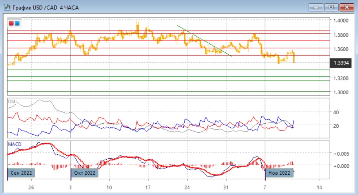
Task: Click the Ноя 2022 month marker
Action: click(x=279, y=173)
